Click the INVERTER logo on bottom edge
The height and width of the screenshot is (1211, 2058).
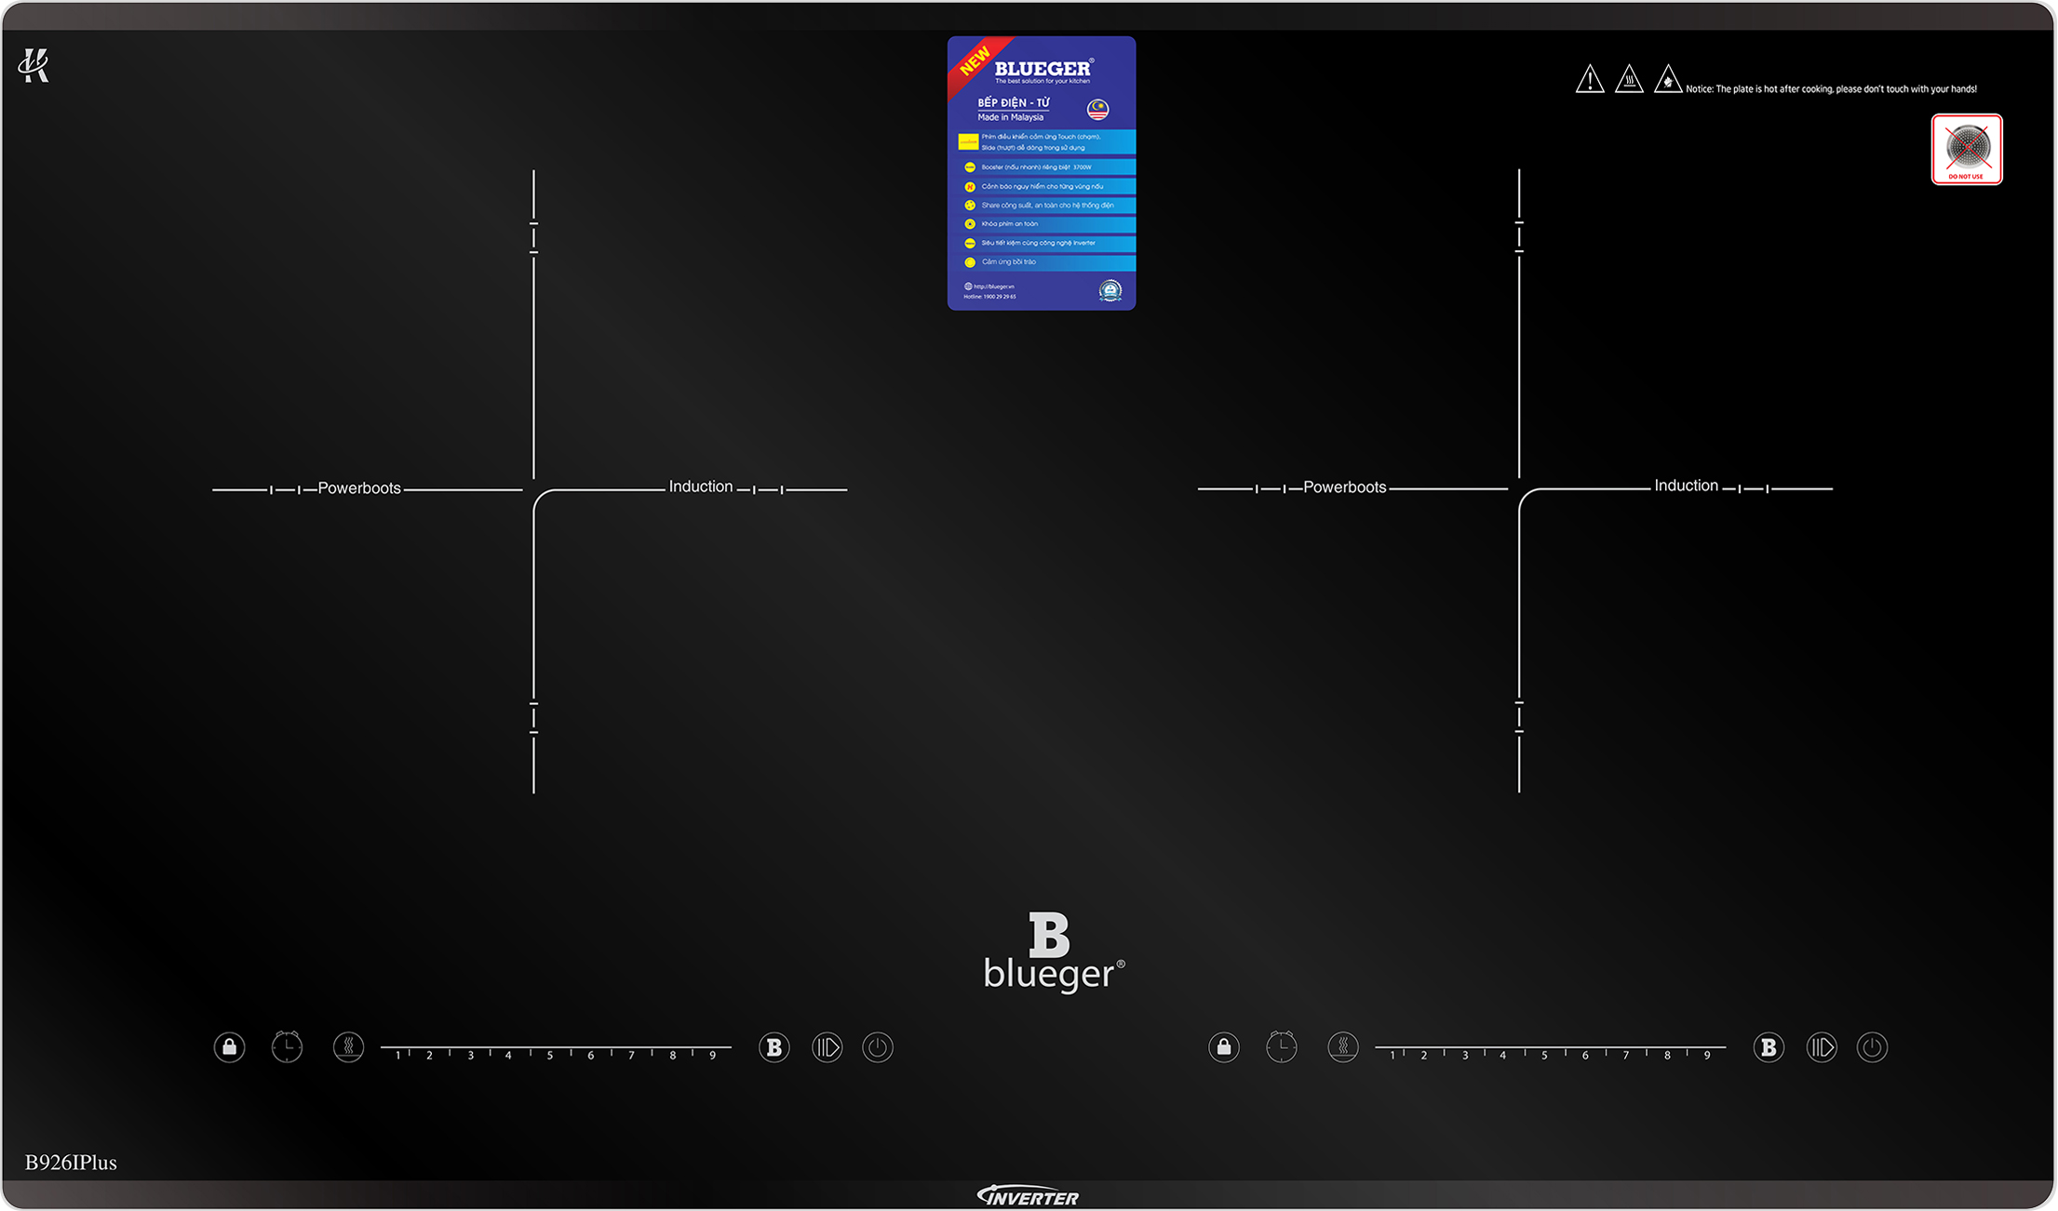point(1028,1196)
